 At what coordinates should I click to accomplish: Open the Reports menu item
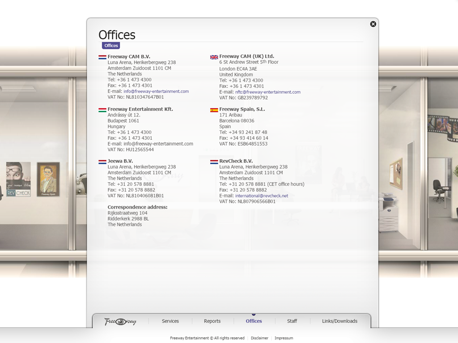[x=212, y=321]
